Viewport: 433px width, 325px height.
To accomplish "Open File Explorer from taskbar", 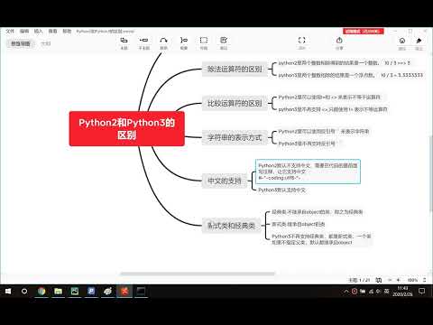I will (x=58, y=292).
